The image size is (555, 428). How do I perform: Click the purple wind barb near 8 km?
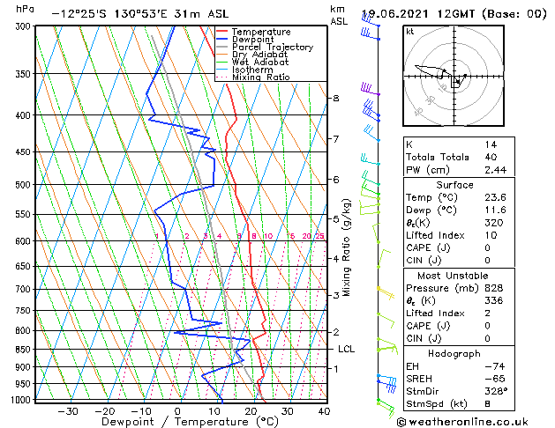tap(371, 89)
